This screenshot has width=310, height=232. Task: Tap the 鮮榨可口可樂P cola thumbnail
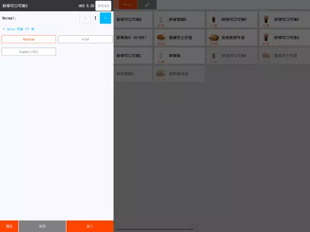214,20
